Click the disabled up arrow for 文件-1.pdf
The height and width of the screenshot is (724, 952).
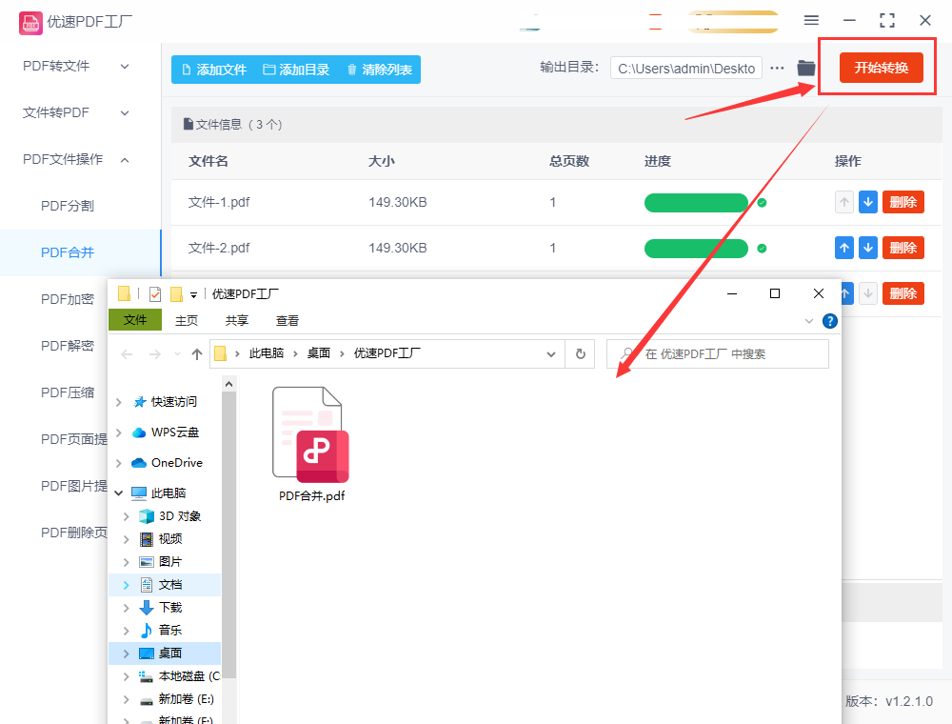click(x=843, y=202)
